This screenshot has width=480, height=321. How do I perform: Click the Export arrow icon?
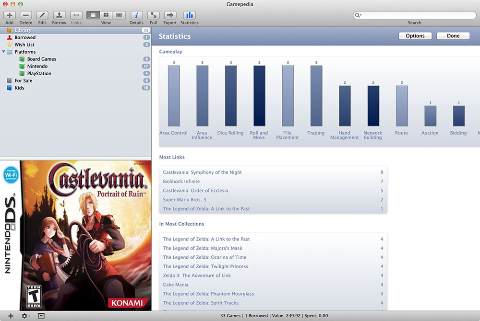click(x=170, y=15)
